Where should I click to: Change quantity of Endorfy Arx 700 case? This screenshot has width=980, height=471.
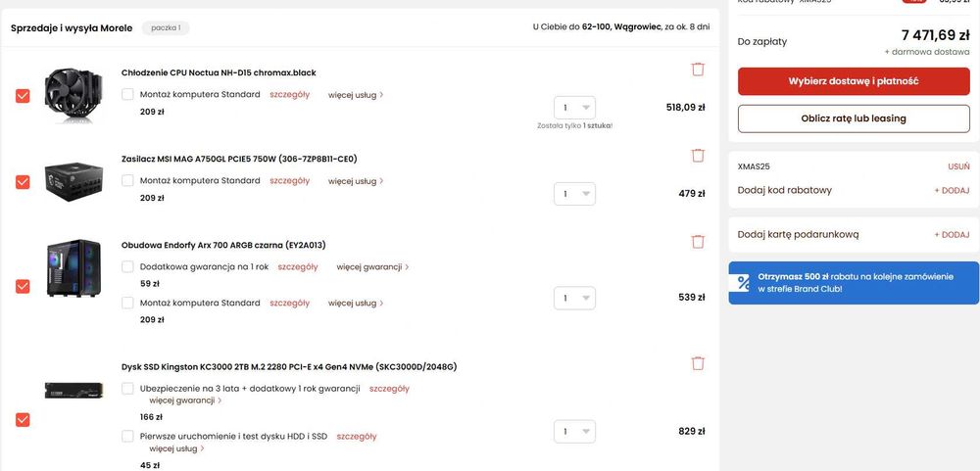(x=574, y=298)
